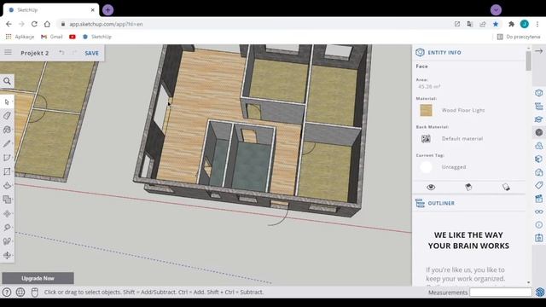Open the help question mark icon

(7, 292)
